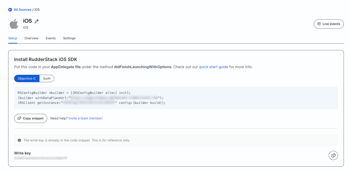This screenshot has height=172, width=349.
Task: Click the RSConfigBuilder alloc init code line
Action: coord(74,93)
